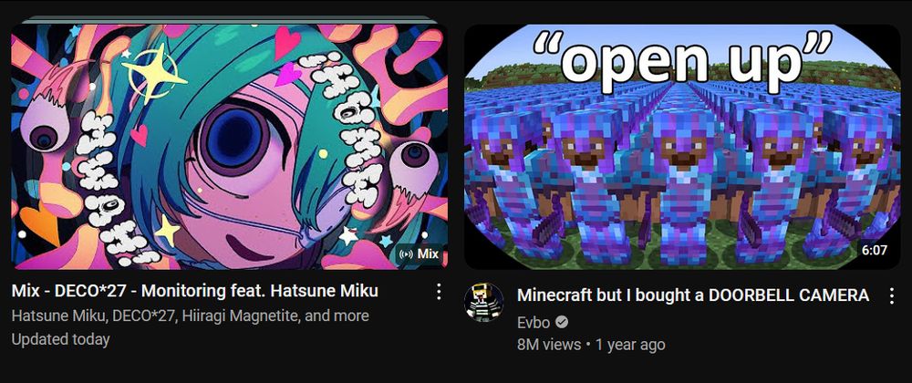The image size is (912, 383).
Task: Click the "Hatsune Miku, DECO*27, Hiiragi Magnetite" artists line
Action: (x=191, y=316)
